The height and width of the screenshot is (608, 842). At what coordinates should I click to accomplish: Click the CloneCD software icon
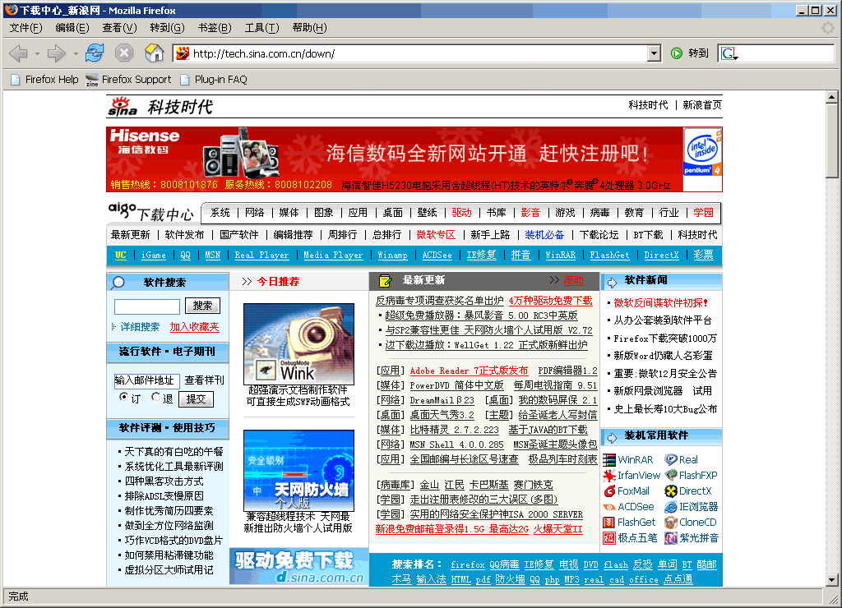tap(671, 522)
